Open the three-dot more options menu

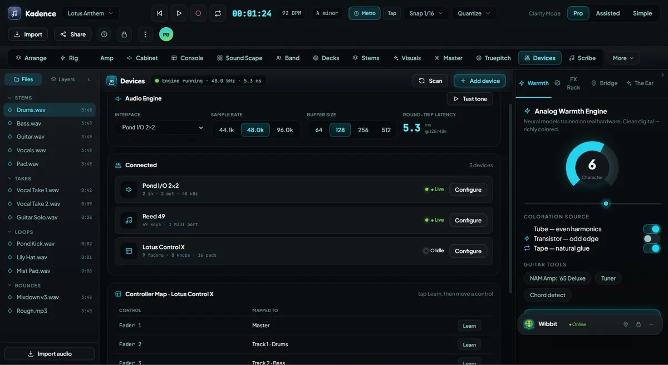tap(145, 34)
